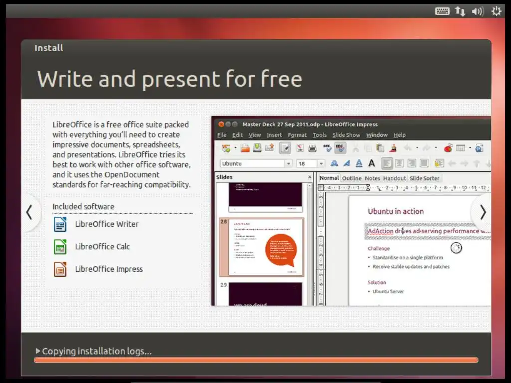Toggle Underline formatting A icon

coord(359,163)
